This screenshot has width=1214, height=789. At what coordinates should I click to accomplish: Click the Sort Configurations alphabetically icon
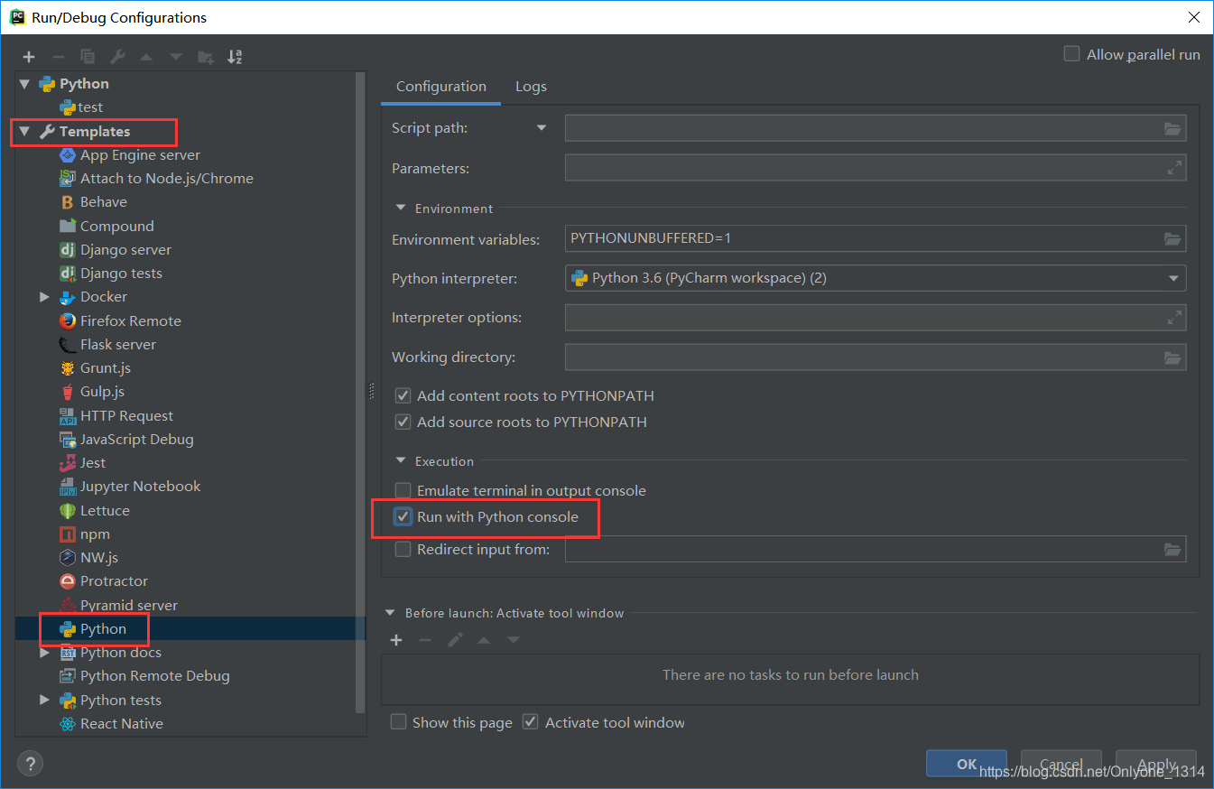(235, 57)
